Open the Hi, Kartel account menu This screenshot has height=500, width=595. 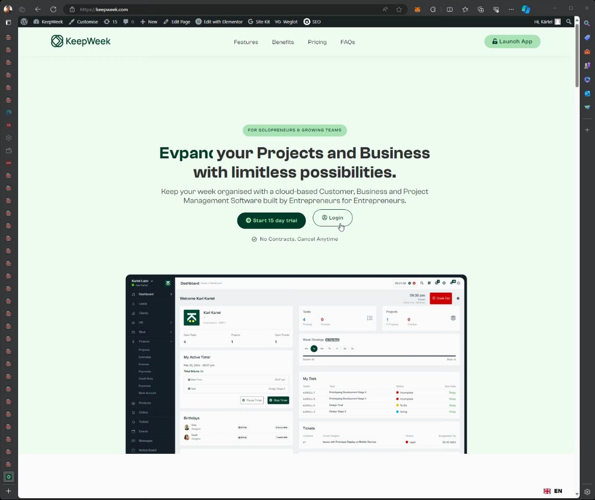[547, 22]
